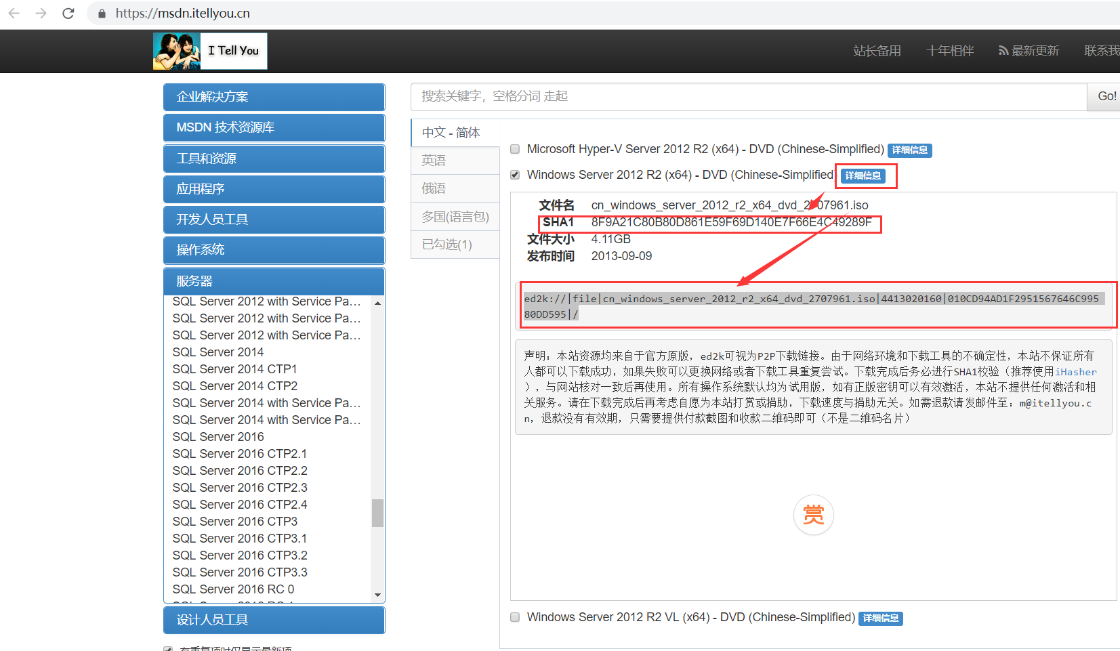Click the I Tell You site logo
1120x651 pixels.
click(x=210, y=51)
